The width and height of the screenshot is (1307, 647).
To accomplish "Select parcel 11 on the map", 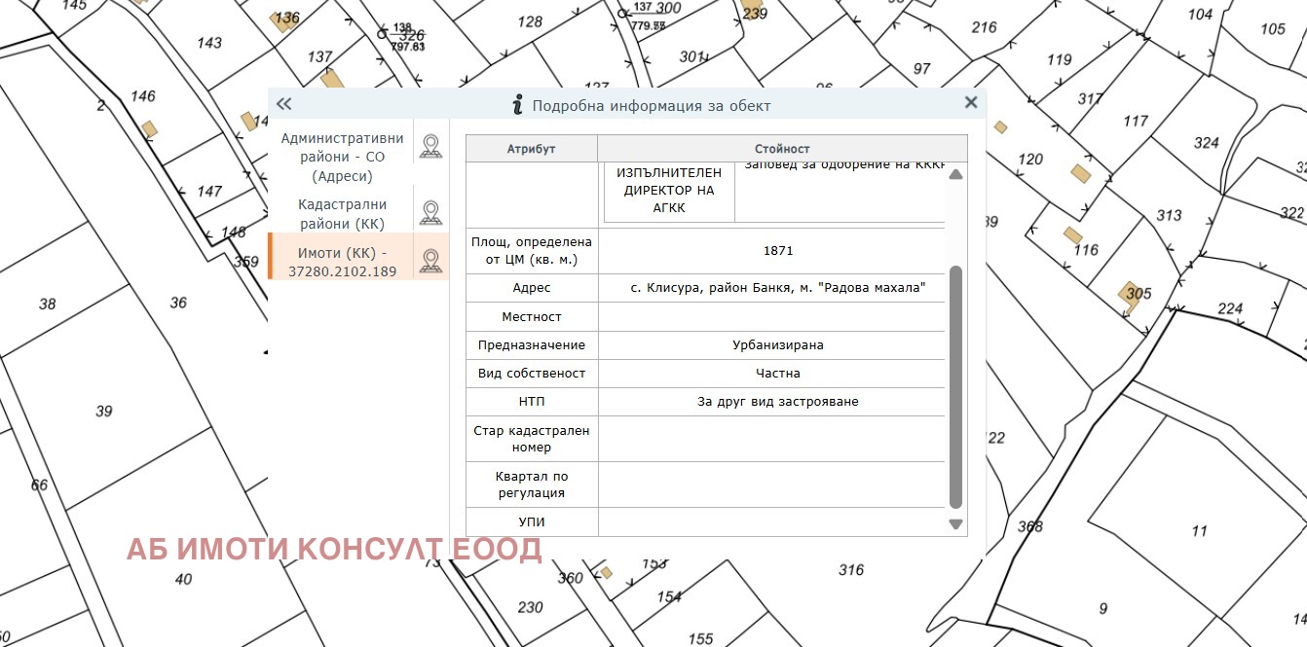I will coord(1199,530).
